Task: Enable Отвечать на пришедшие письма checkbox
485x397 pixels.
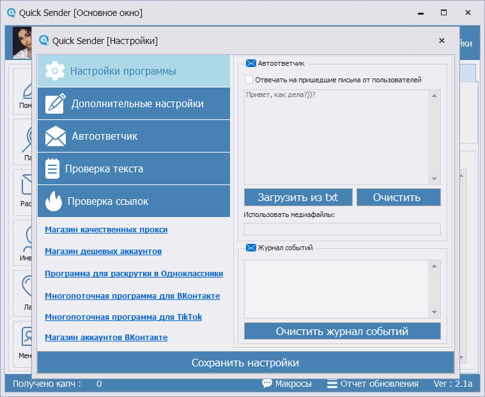Action: 249,80
